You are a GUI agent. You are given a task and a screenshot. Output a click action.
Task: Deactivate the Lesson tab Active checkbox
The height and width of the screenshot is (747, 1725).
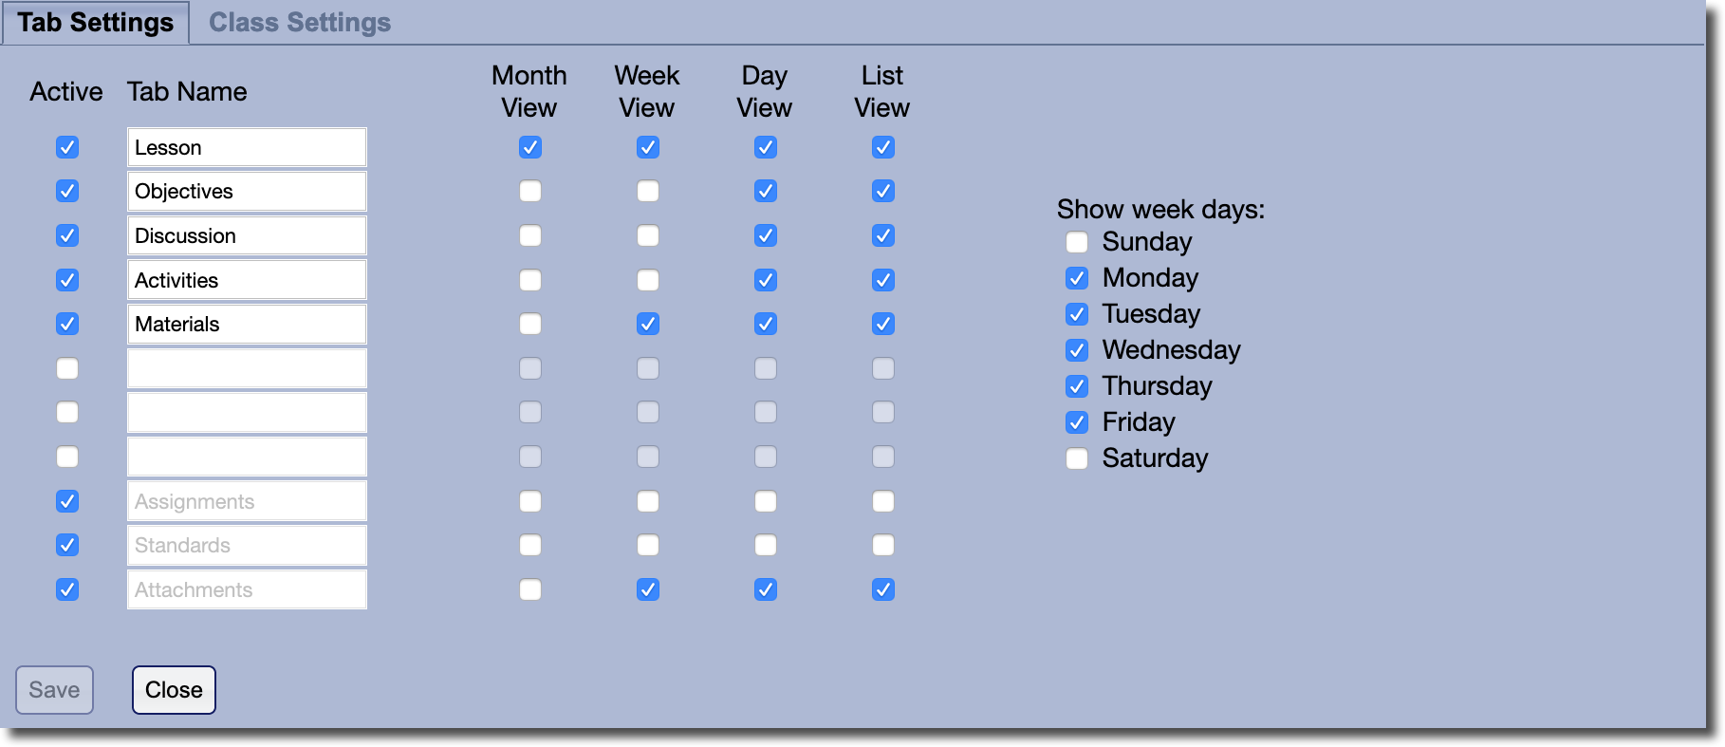67,147
